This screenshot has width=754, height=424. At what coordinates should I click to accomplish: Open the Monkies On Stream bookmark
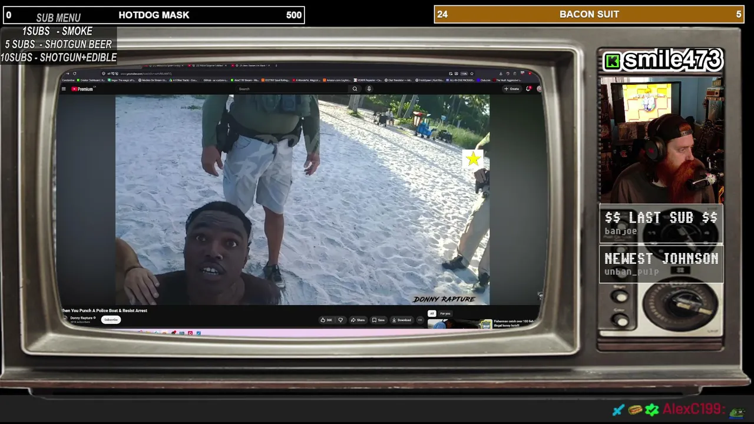153,80
